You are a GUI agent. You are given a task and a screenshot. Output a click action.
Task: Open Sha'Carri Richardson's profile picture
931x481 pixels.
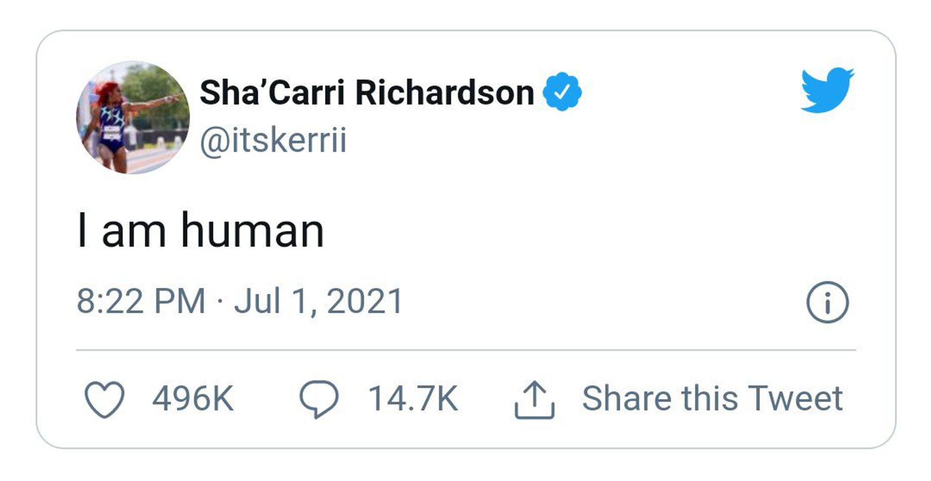point(133,118)
